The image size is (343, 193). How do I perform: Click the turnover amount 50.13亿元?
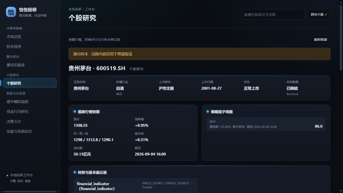click(82, 154)
